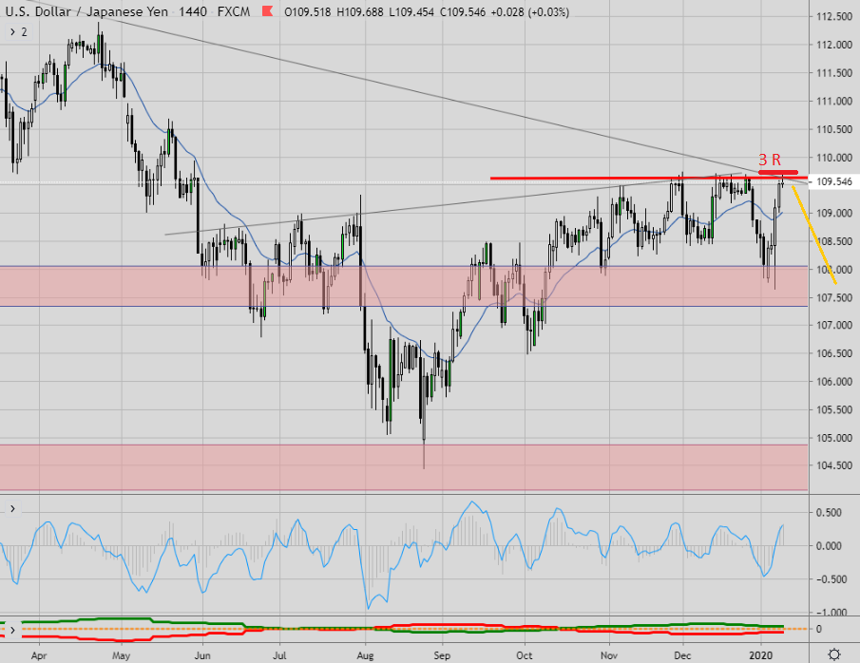This screenshot has height=663, width=860.
Task: Click the 2020 label on time axis
Action: [761, 655]
